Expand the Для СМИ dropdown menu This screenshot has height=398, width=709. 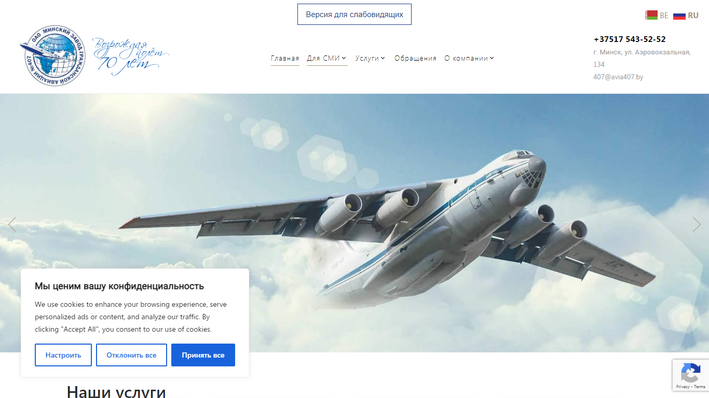[327, 58]
